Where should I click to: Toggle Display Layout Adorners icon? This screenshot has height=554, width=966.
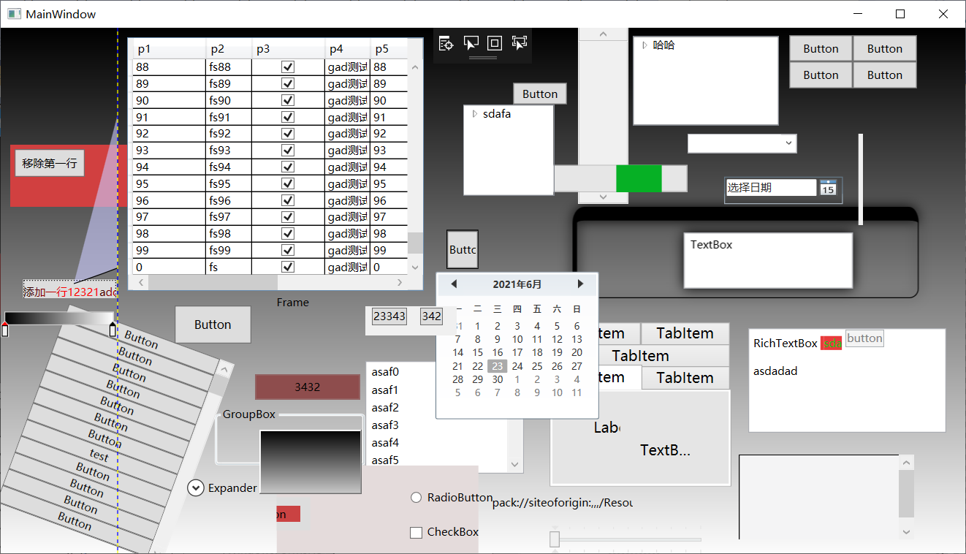coord(495,43)
